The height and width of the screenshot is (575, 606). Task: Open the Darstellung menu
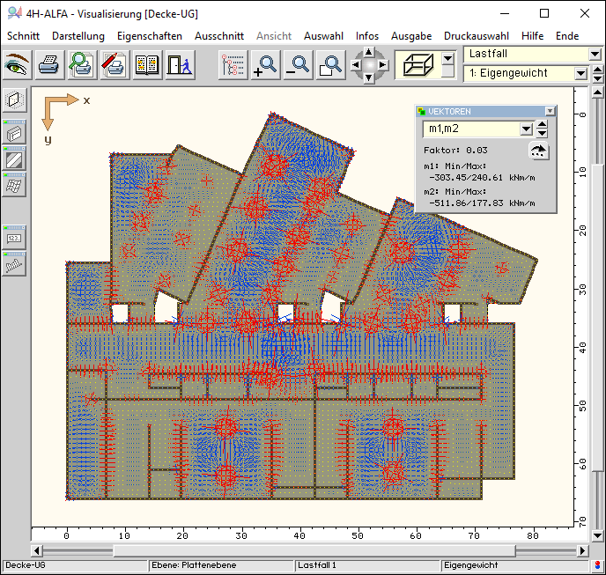point(78,36)
